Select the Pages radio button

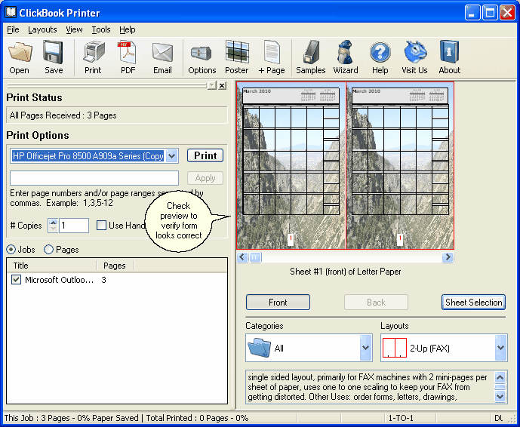click(49, 249)
